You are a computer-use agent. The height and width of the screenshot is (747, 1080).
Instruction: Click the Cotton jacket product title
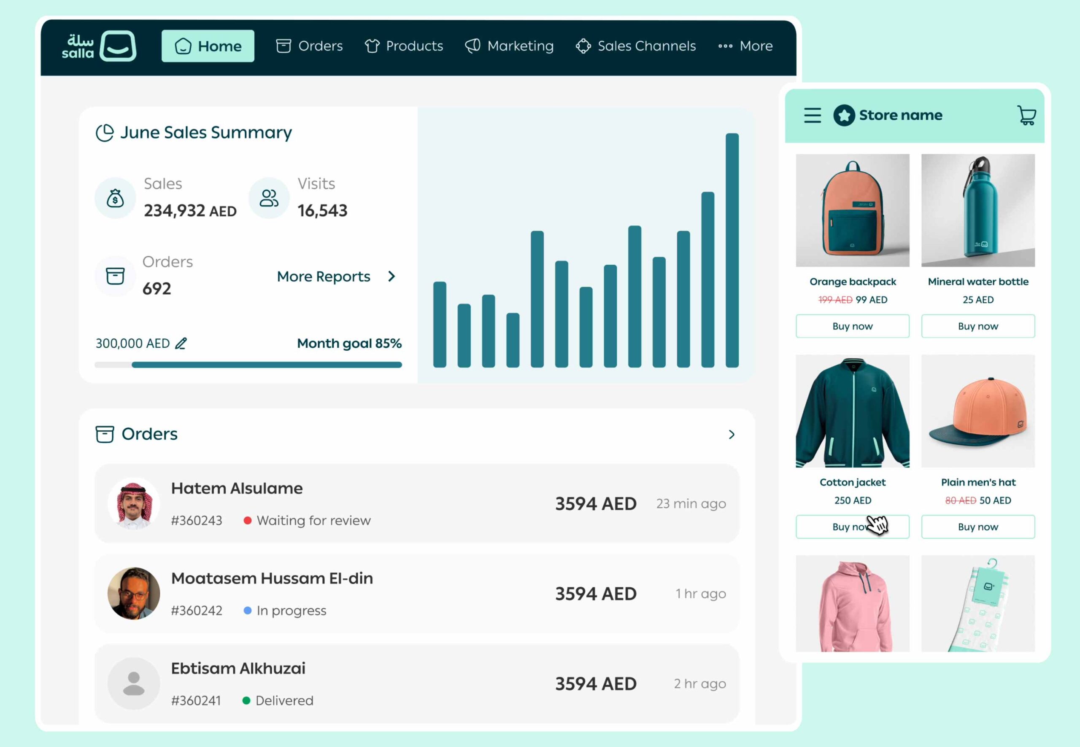pyautogui.click(x=852, y=483)
